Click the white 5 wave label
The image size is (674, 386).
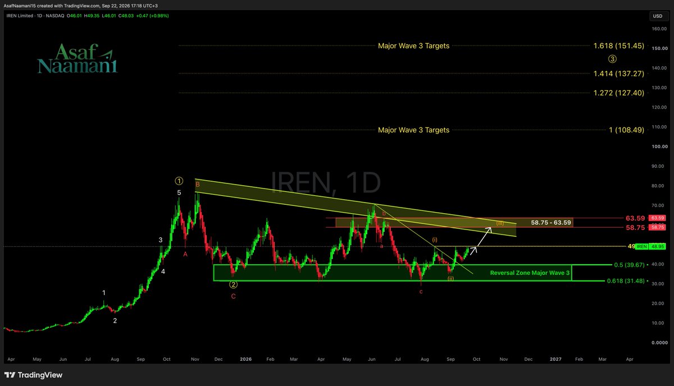[179, 193]
